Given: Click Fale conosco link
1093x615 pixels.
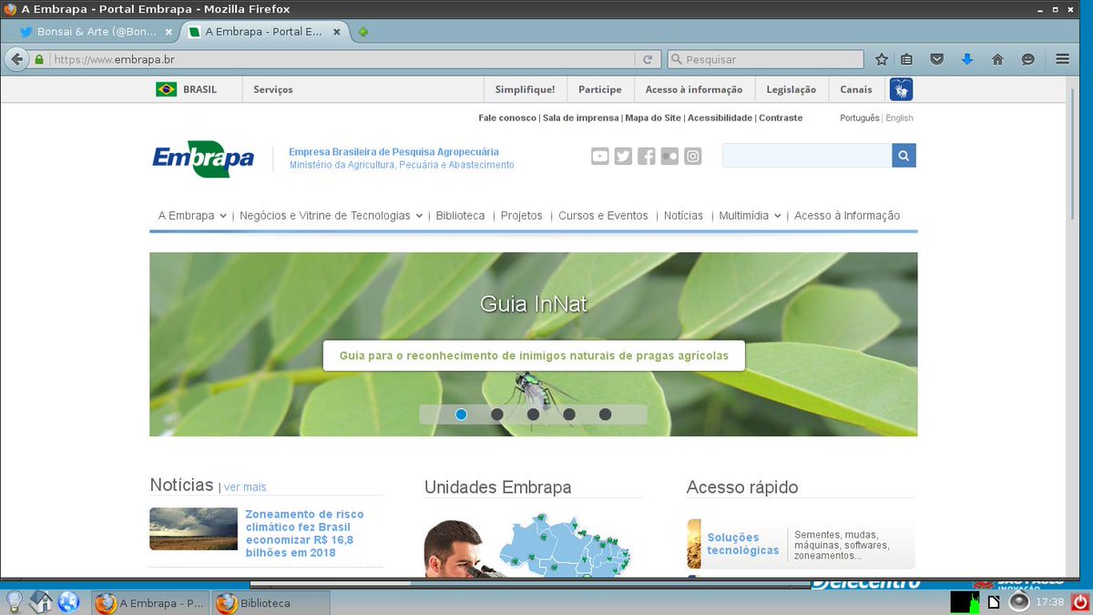Looking at the screenshot, I should 507,118.
